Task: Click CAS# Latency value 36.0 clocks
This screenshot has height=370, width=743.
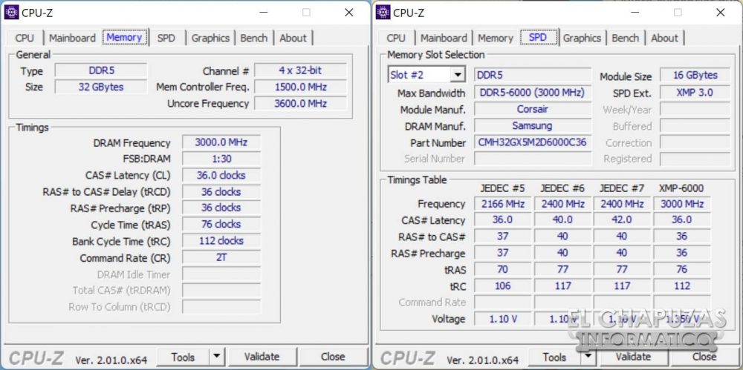Action: click(x=221, y=175)
